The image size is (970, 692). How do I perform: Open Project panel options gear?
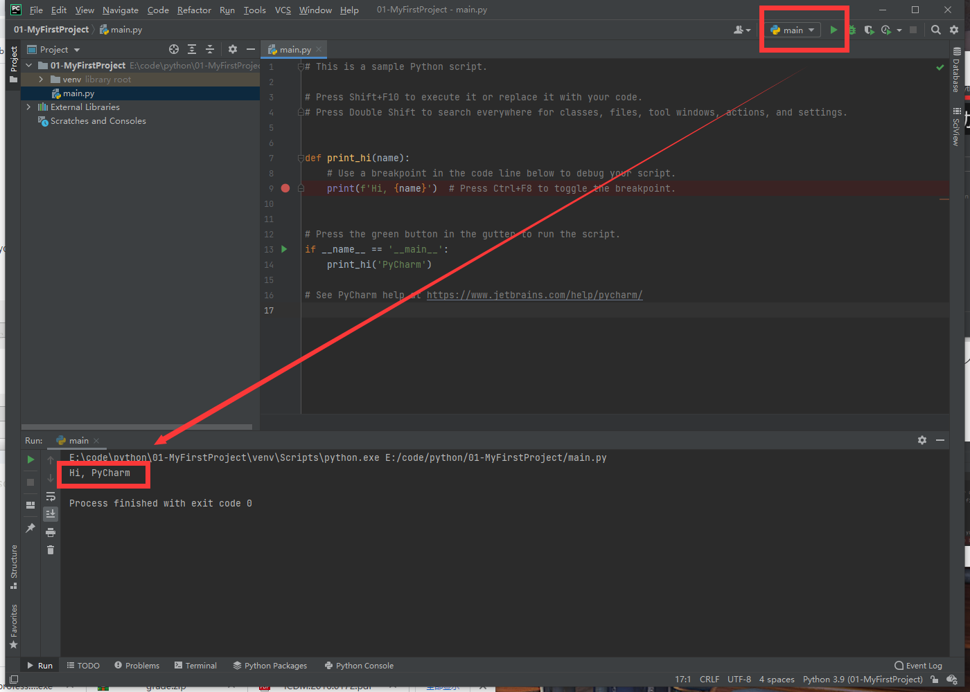coord(233,49)
